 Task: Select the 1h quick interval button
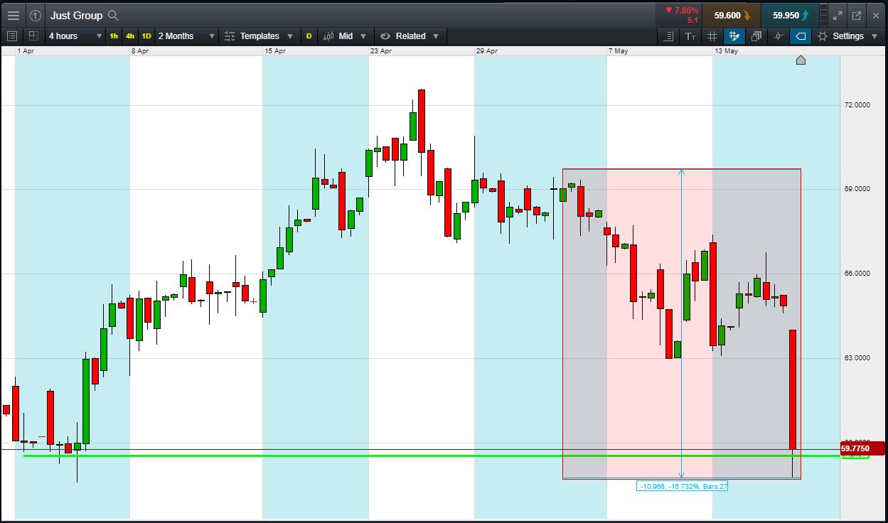(114, 36)
